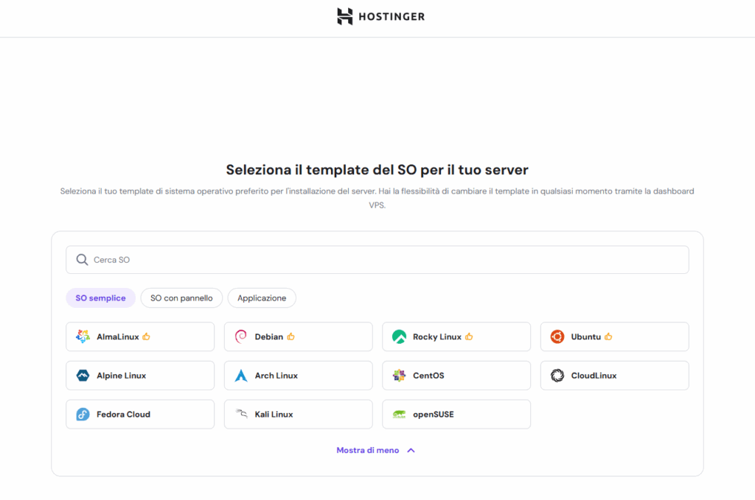
Task: Select the Alpine Linux label
Action: point(122,376)
